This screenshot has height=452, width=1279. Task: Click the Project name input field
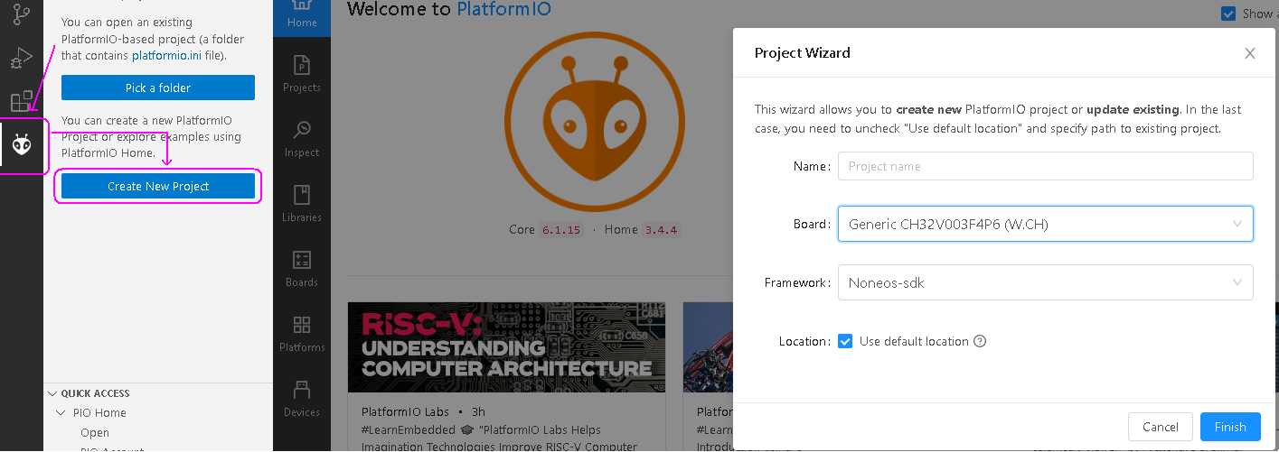tap(1045, 166)
